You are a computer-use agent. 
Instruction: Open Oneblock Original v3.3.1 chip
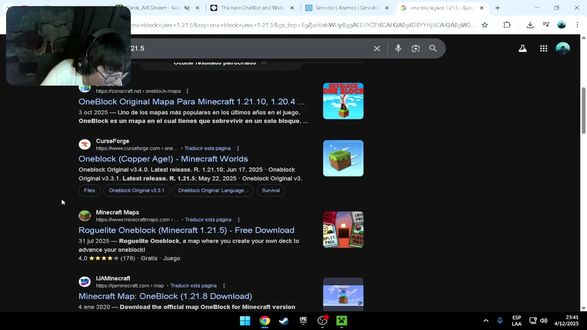tap(136, 191)
